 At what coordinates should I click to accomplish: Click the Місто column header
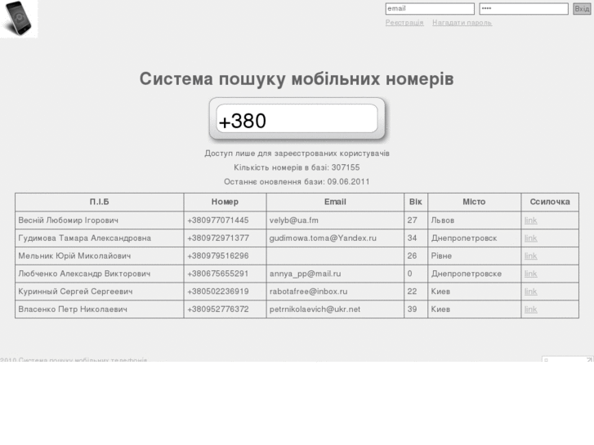(474, 202)
